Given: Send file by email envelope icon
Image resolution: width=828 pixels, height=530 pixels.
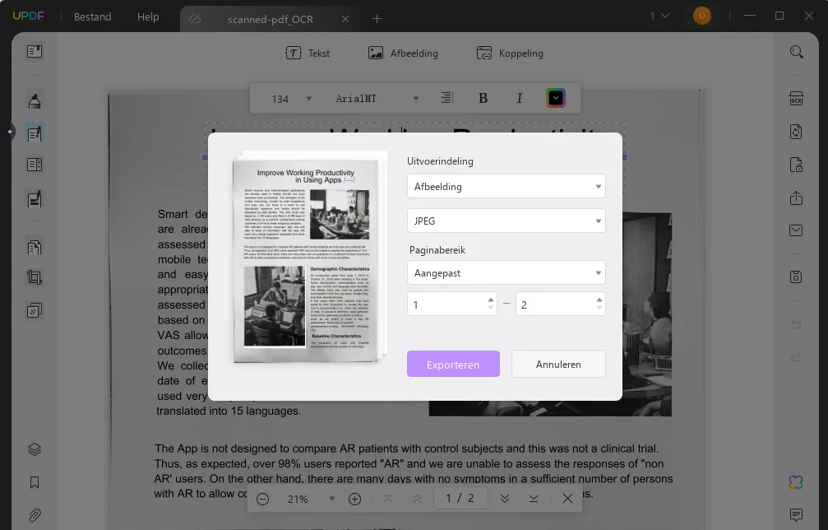Looking at the screenshot, I should tap(796, 230).
